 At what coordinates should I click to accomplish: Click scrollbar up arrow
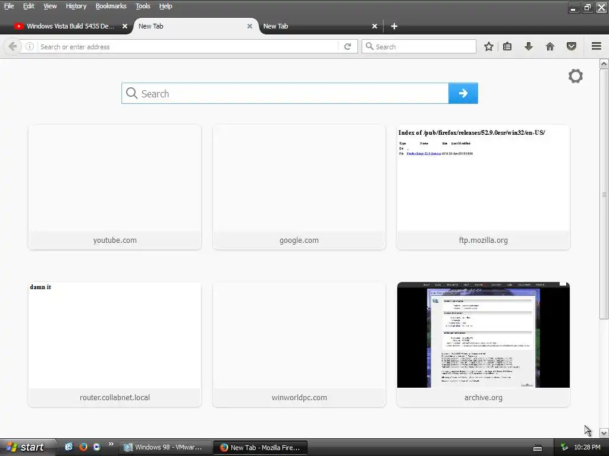coord(604,64)
